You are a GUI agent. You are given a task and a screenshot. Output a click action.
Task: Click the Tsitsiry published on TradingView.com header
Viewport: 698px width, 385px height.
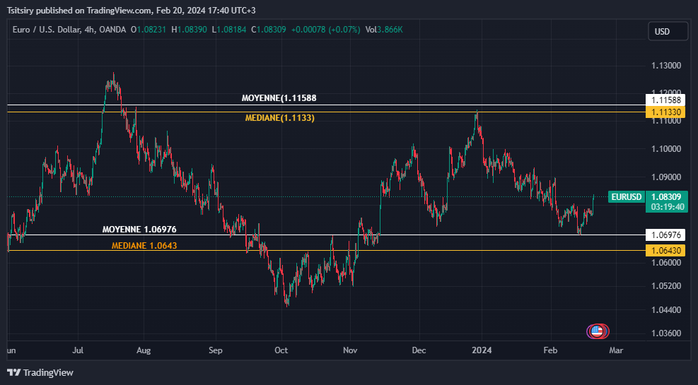pos(132,10)
